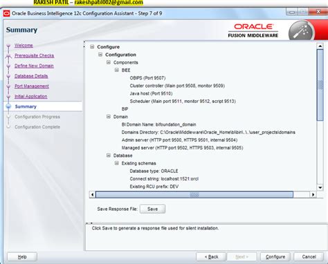Collapse the BIEE tree node

117,70
